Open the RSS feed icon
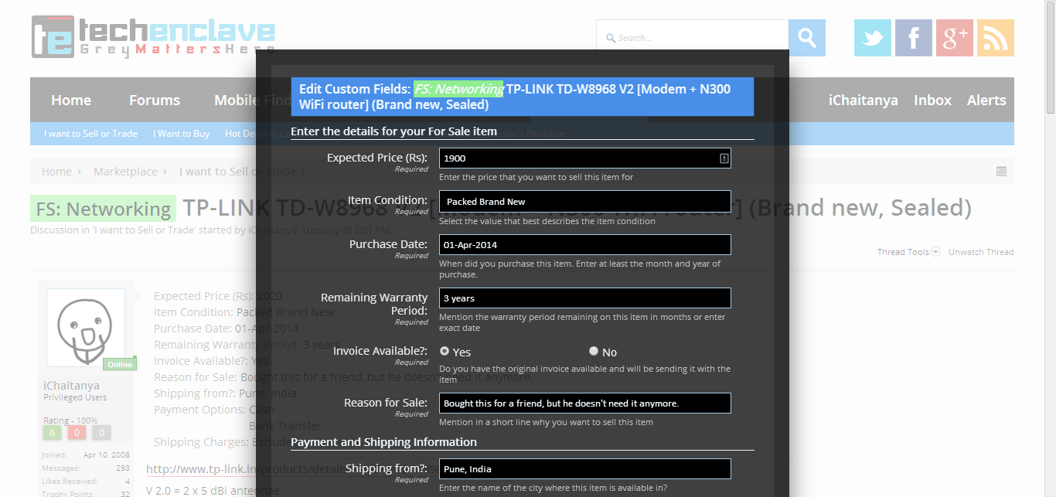1056x497 pixels. click(x=996, y=38)
